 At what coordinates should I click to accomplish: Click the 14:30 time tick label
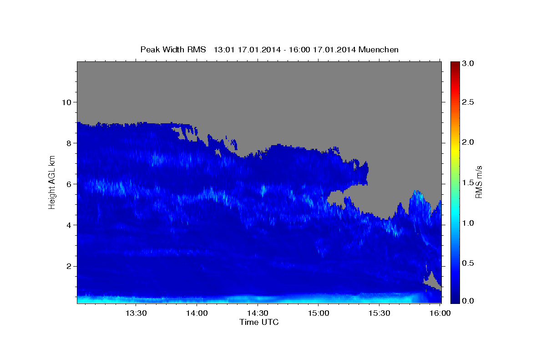258,313
